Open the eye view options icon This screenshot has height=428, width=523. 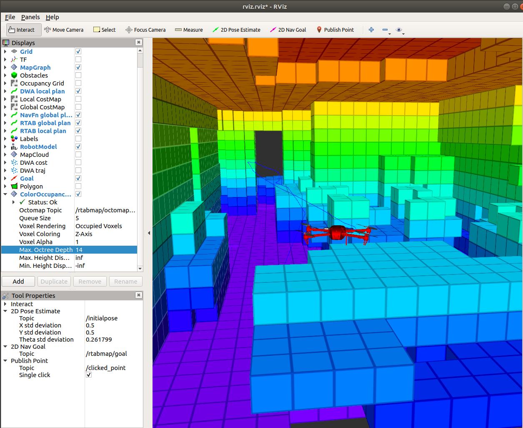point(399,30)
